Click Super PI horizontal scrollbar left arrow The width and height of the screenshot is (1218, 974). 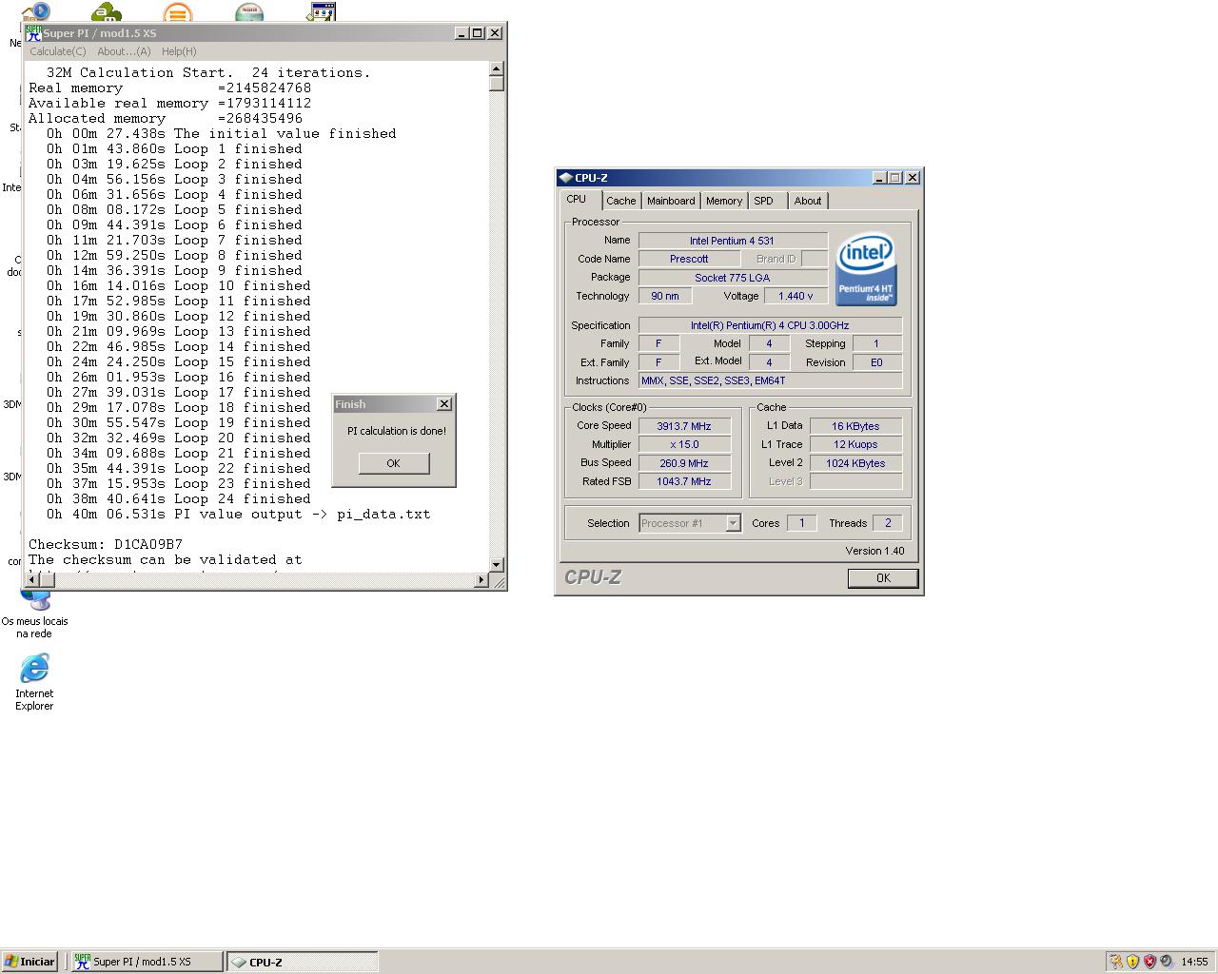coord(34,580)
